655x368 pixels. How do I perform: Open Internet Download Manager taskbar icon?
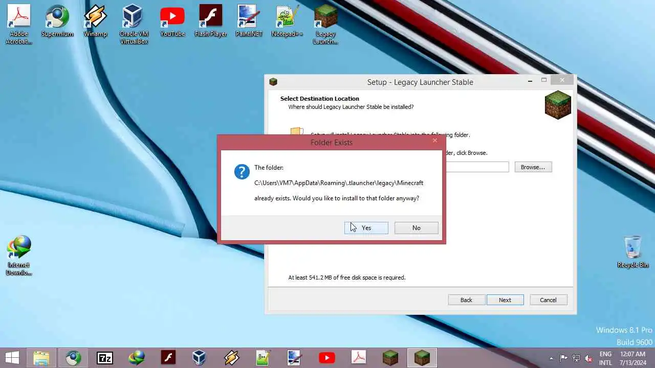pos(137,358)
